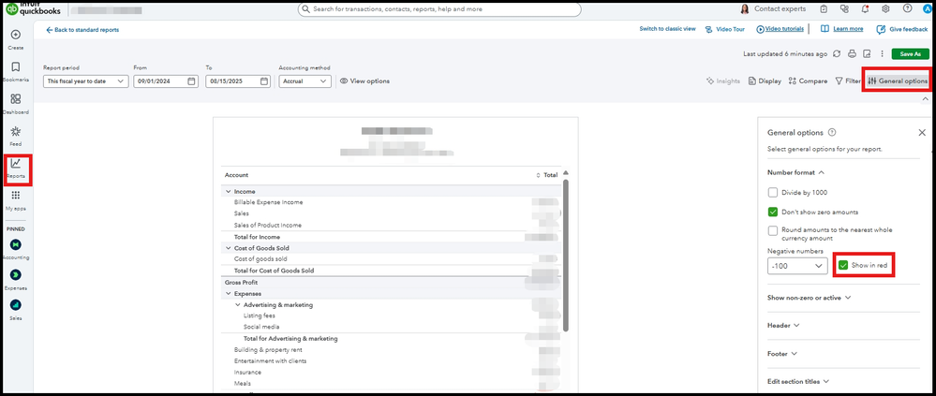936x396 pixels.
Task: Collapse the report toolbar with the arrow below General options
Action: point(926,99)
